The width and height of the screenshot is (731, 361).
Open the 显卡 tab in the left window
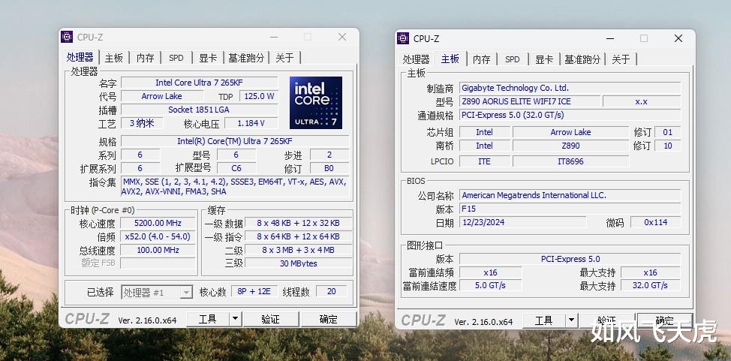click(x=208, y=58)
